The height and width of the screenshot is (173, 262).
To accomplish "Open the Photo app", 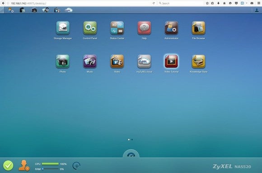I will (63, 61).
